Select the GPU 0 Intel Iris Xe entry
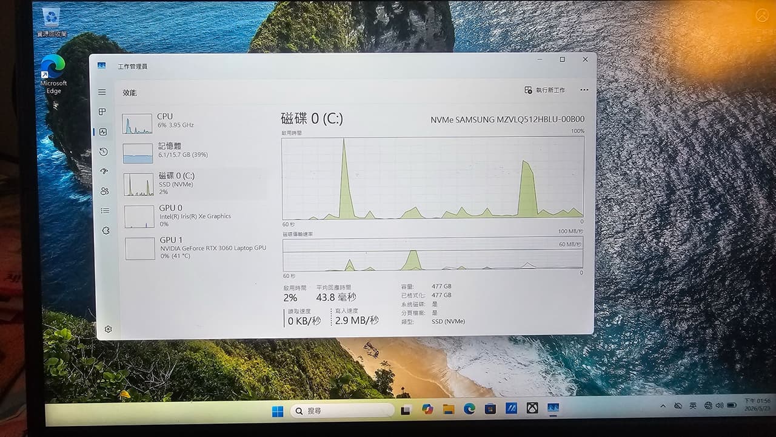776x437 pixels. coord(195,216)
